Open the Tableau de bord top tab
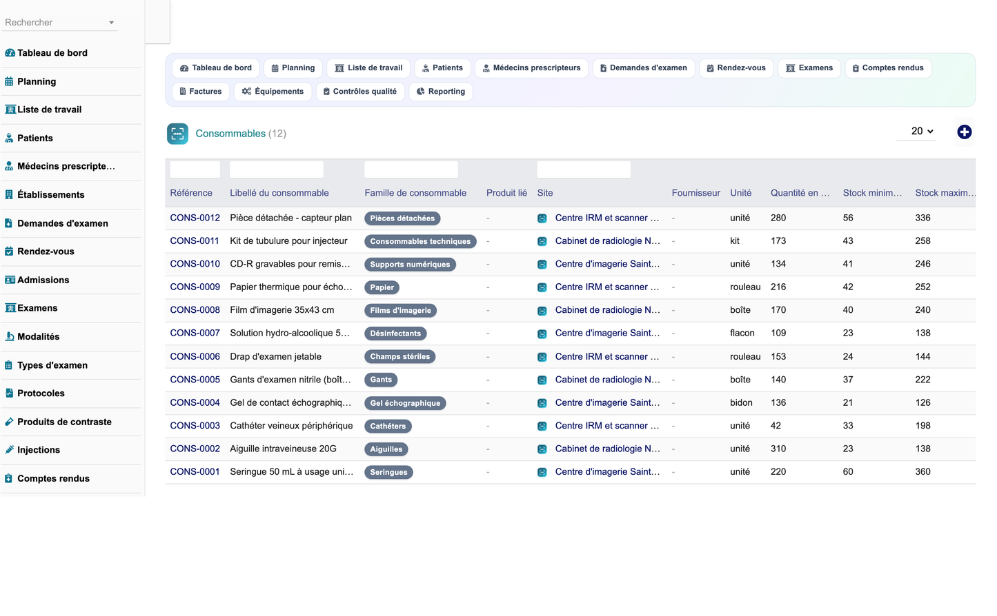 pos(216,68)
